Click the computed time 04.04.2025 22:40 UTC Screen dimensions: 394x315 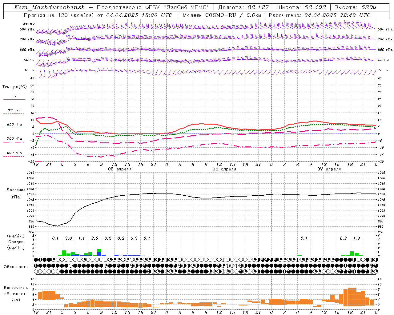[337, 15]
